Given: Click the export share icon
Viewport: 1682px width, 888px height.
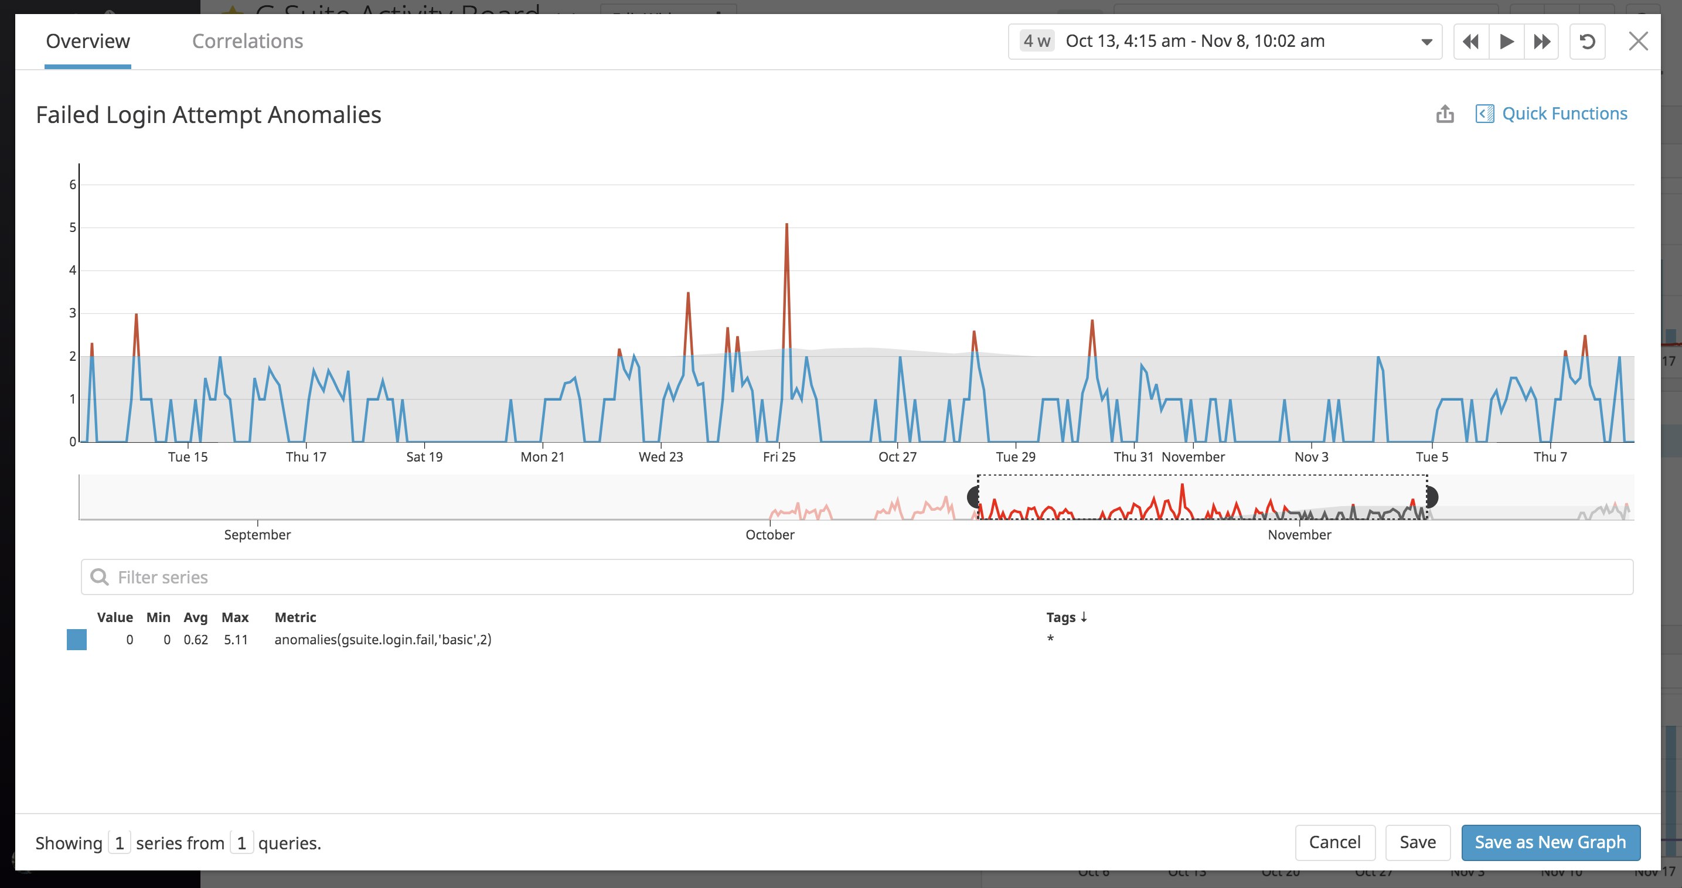Looking at the screenshot, I should 1445,114.
